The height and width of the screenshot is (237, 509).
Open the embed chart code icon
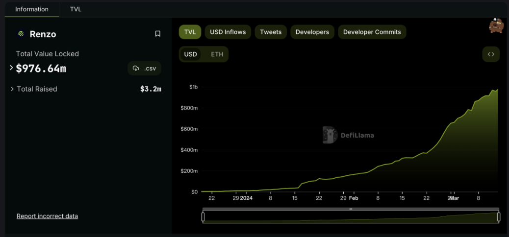coord(491,54)
